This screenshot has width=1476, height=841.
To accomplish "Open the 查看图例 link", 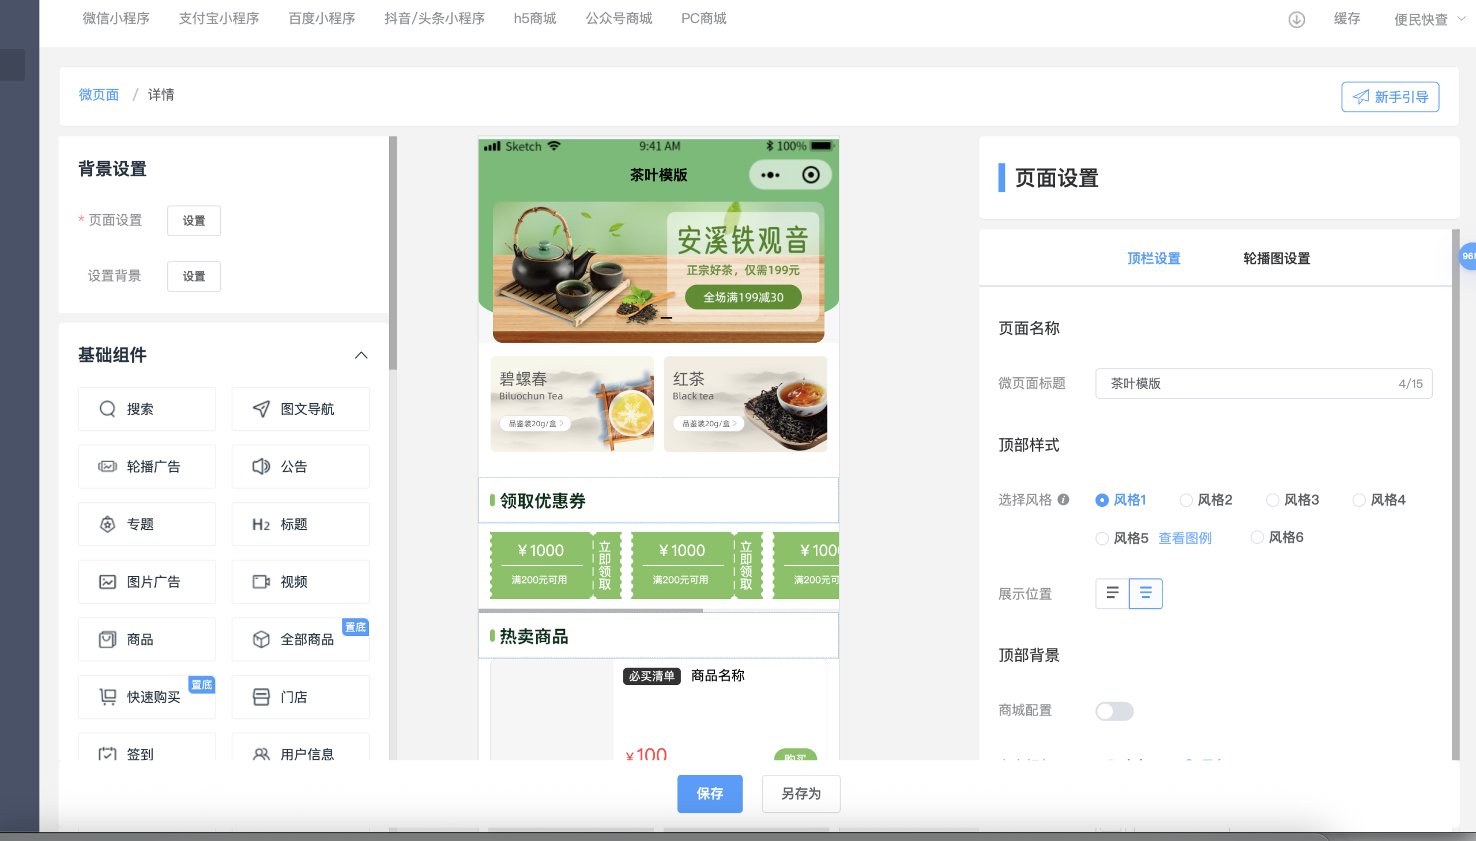I will (x=1185, y=539).
